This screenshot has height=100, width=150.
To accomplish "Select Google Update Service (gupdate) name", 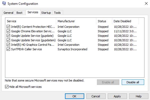I will 32,36.
